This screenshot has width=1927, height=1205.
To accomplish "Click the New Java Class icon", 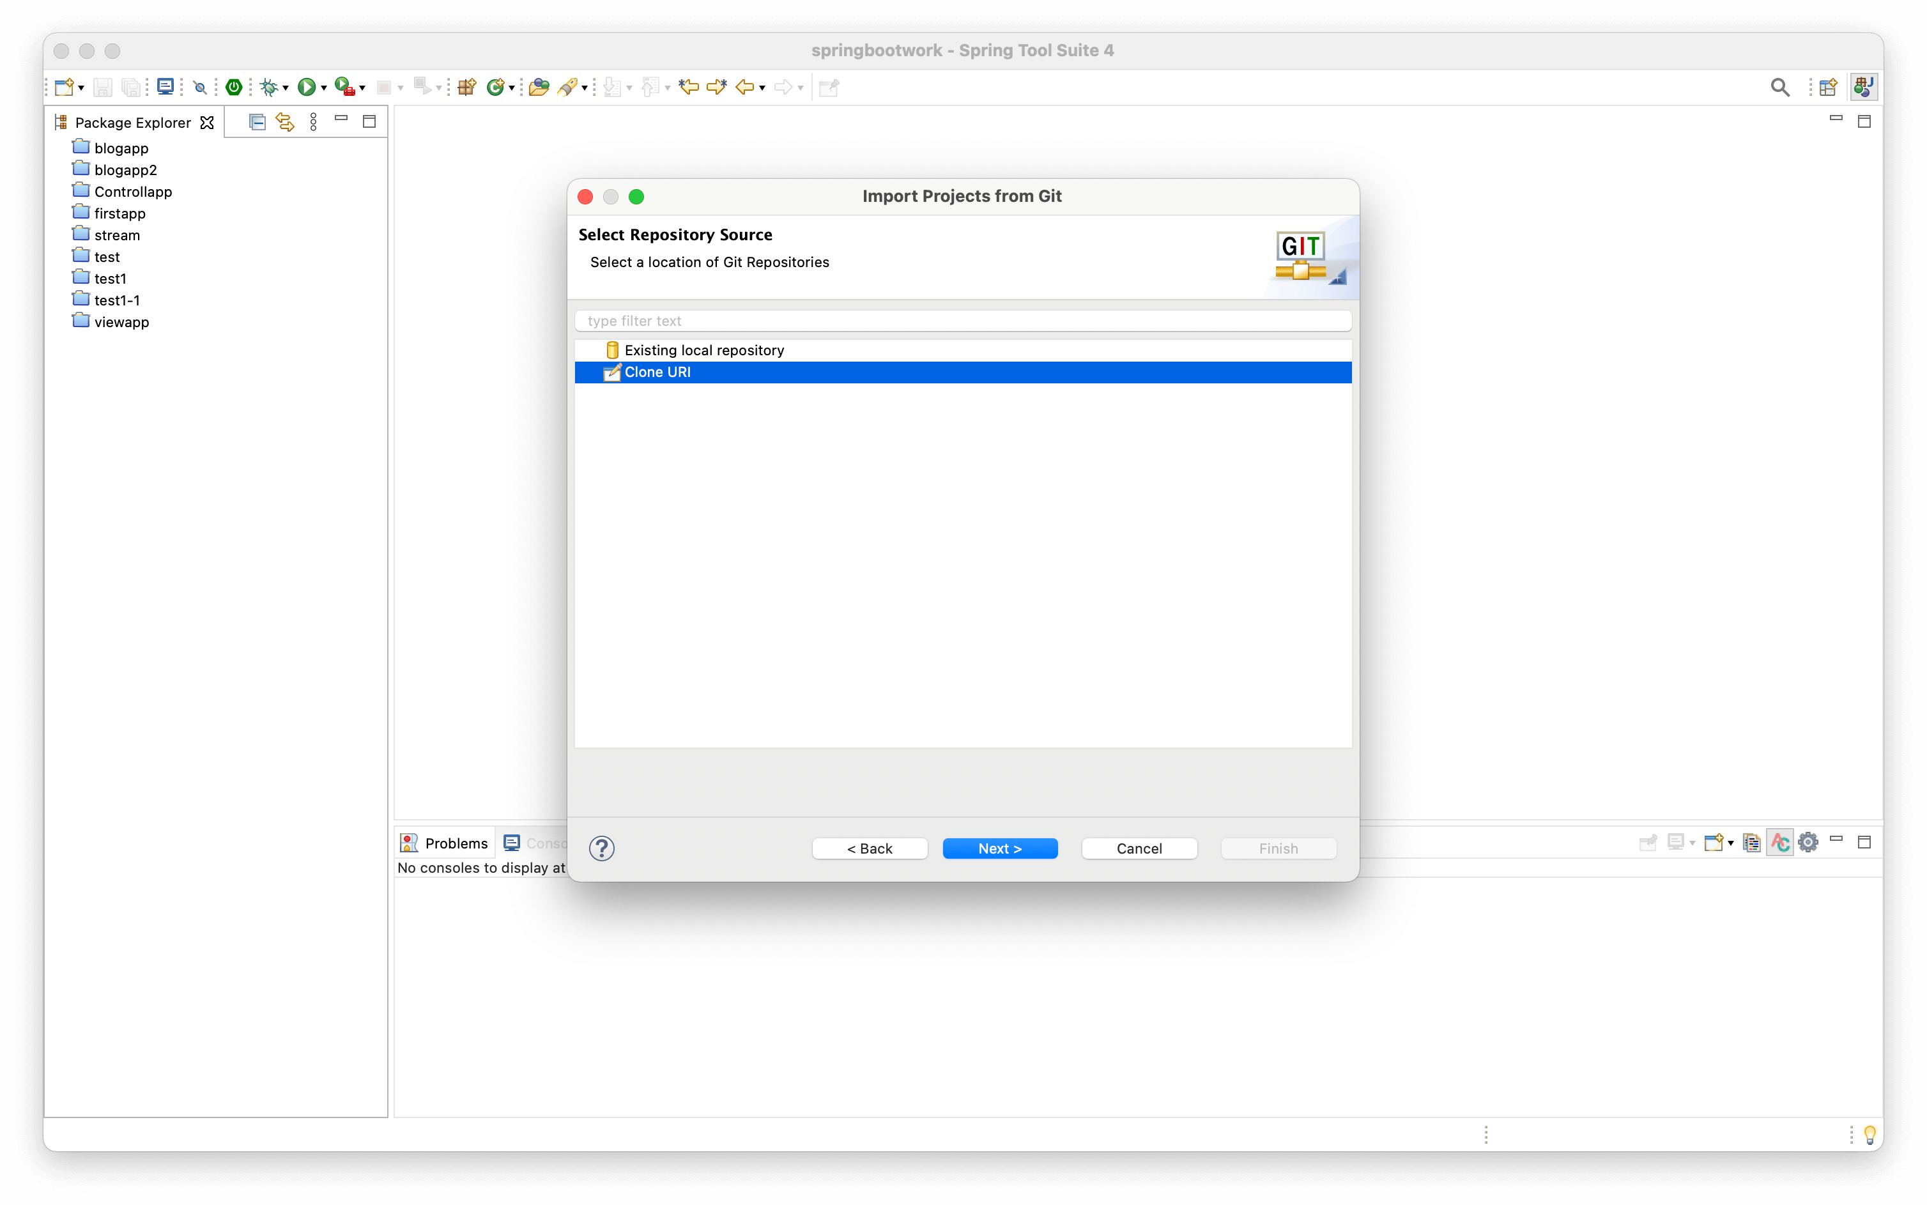I will pyautogui.click(x=496, y=87).
